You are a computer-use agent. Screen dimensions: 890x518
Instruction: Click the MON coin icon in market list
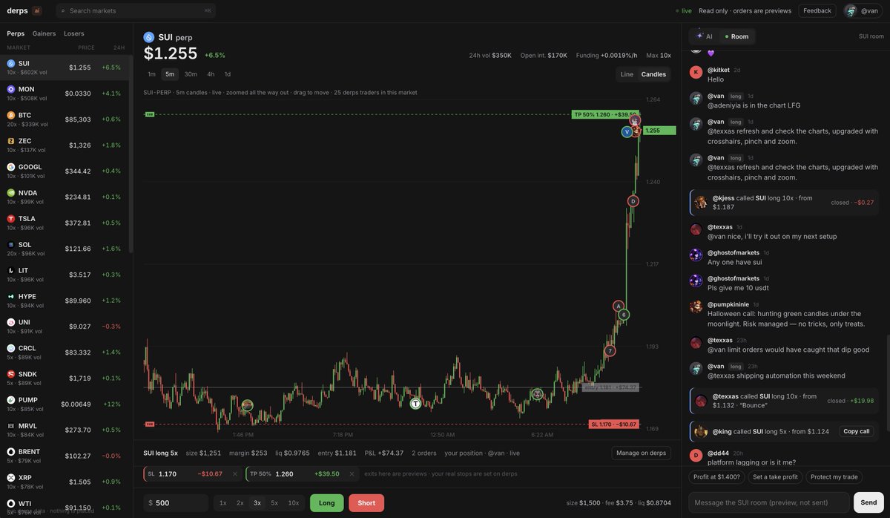[11, 89]
